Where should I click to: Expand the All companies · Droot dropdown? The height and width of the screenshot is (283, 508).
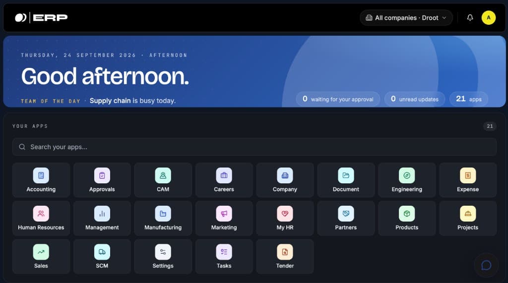click(406, 17)
